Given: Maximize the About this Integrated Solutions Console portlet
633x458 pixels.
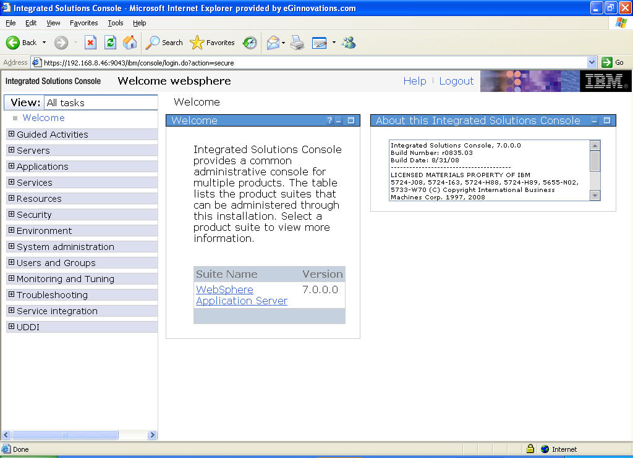Looking at the screenshot, I should tap(607, 120).
